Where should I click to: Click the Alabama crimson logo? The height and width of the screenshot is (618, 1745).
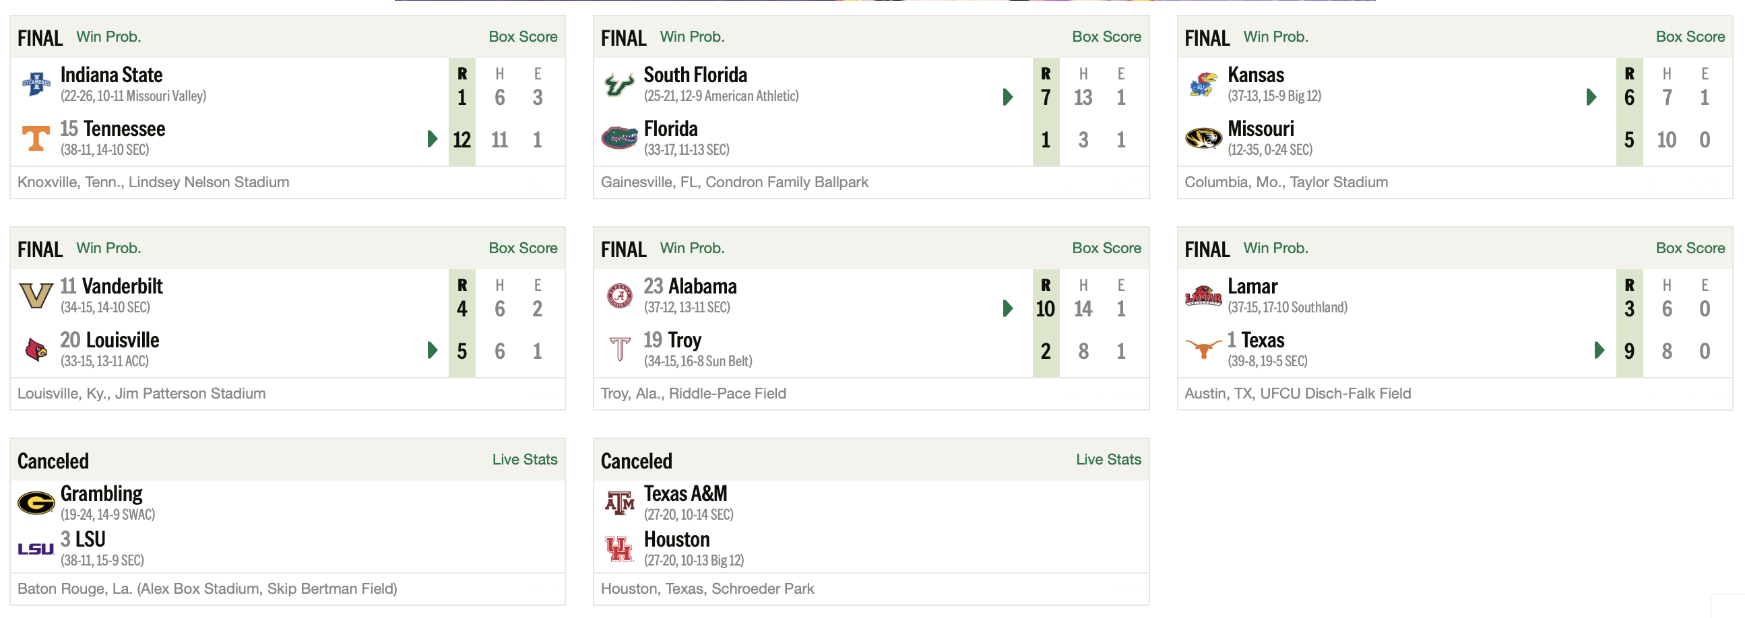point(619,296)
